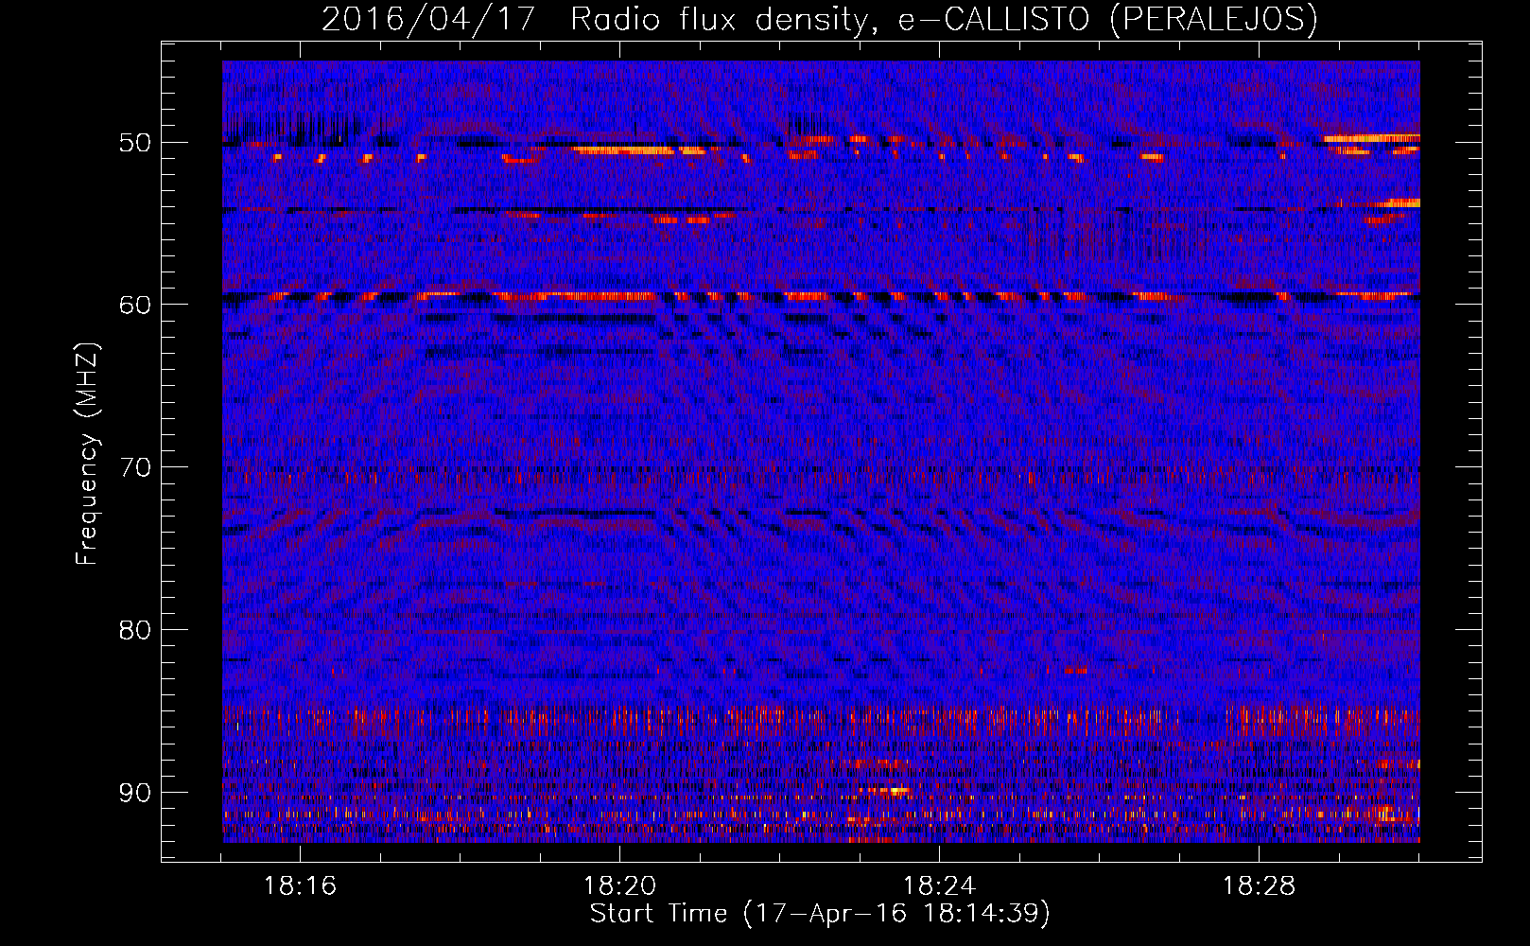Click the 18:16 time tick label
1530x946 pixels.
[x=300, y=886]
